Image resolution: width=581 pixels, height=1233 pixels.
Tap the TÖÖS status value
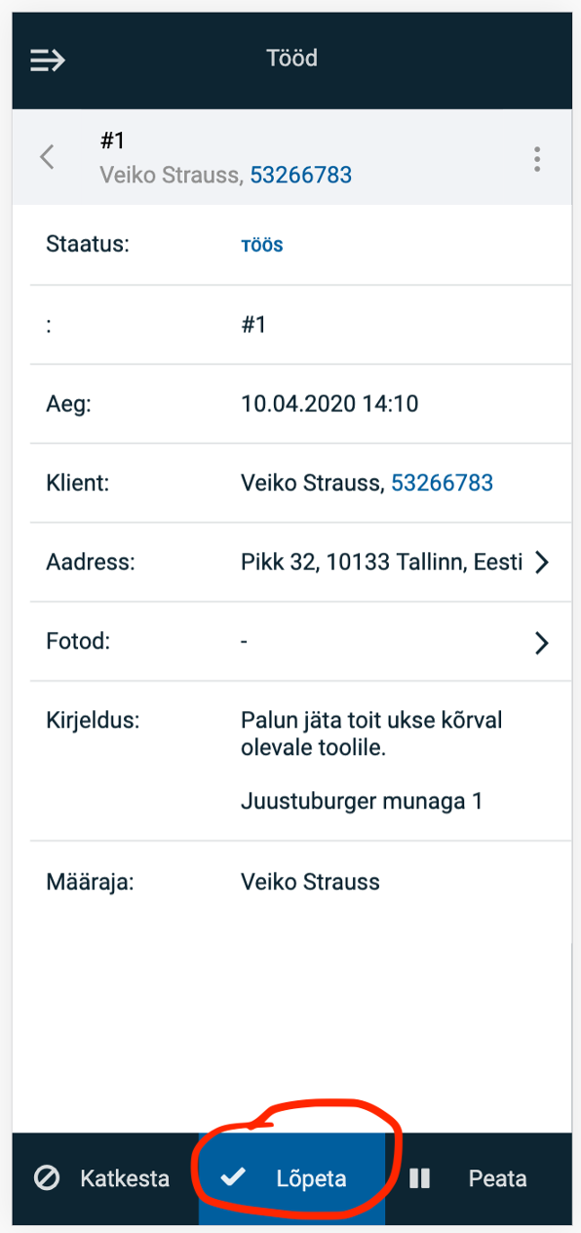(262, 245)
